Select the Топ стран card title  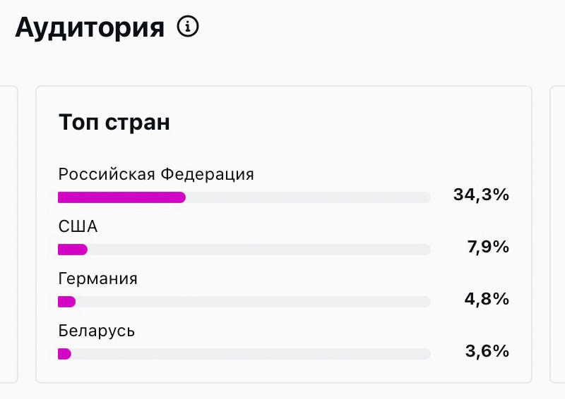point(114,122)
